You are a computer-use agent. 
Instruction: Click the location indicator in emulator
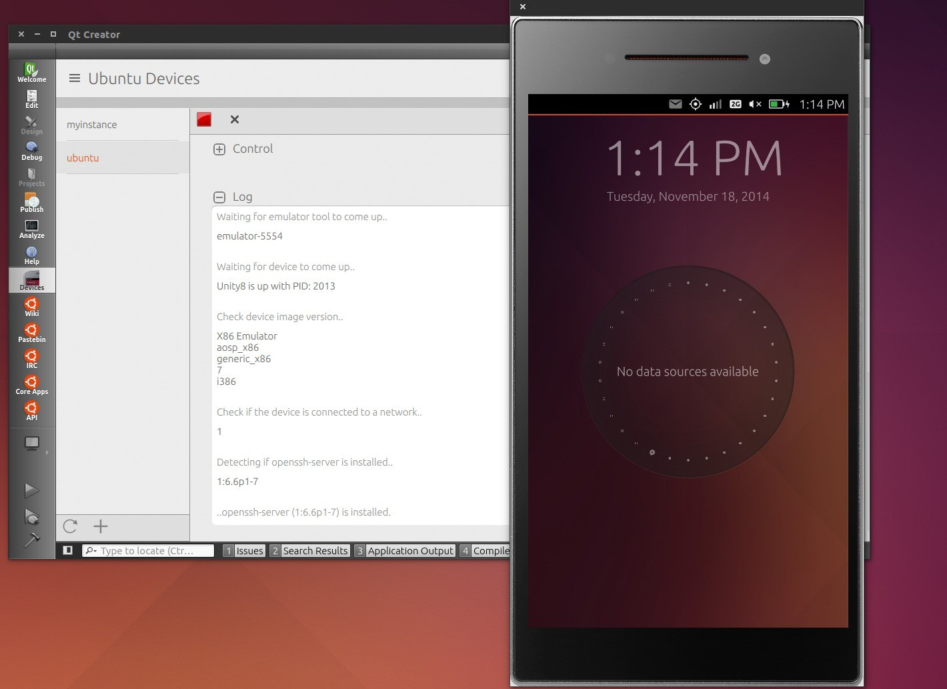click(695, 104)
